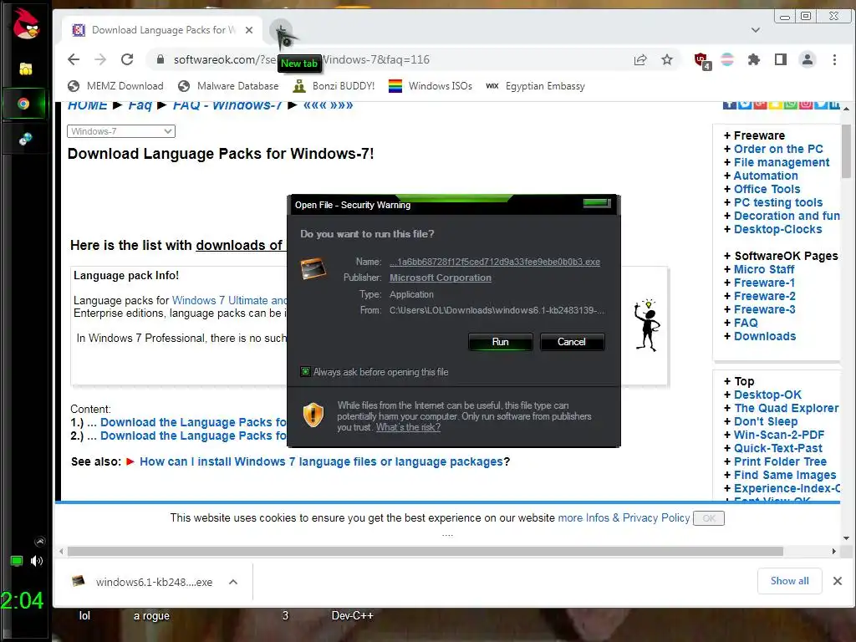Show all downloads

pos(789,581)
